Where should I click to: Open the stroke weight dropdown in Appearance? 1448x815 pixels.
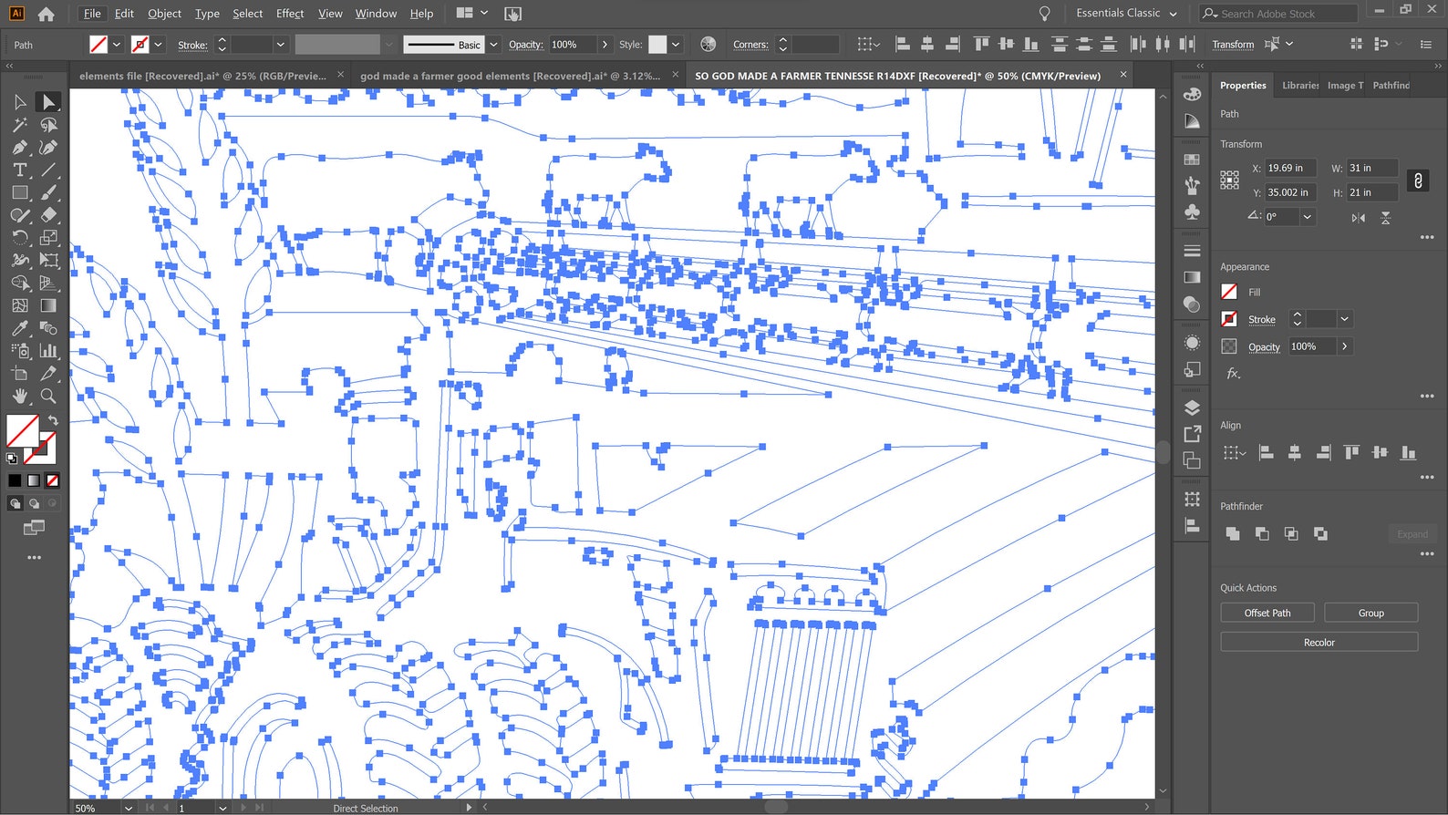coord(1344,319)
